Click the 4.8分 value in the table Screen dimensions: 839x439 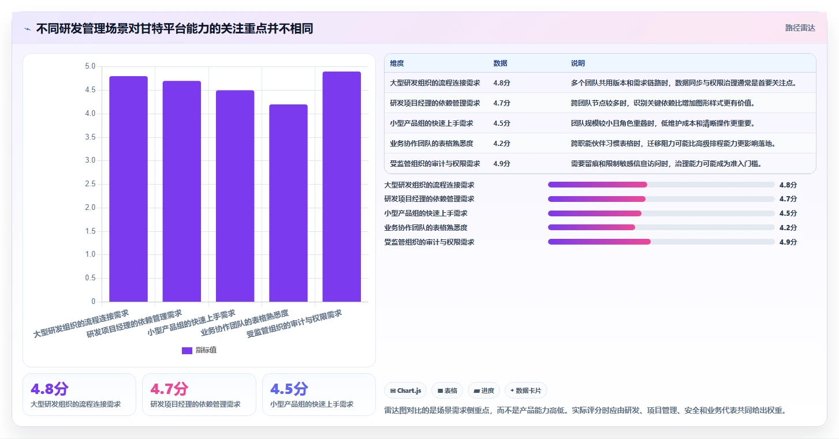pyautogui.click(x=502, y=83)
